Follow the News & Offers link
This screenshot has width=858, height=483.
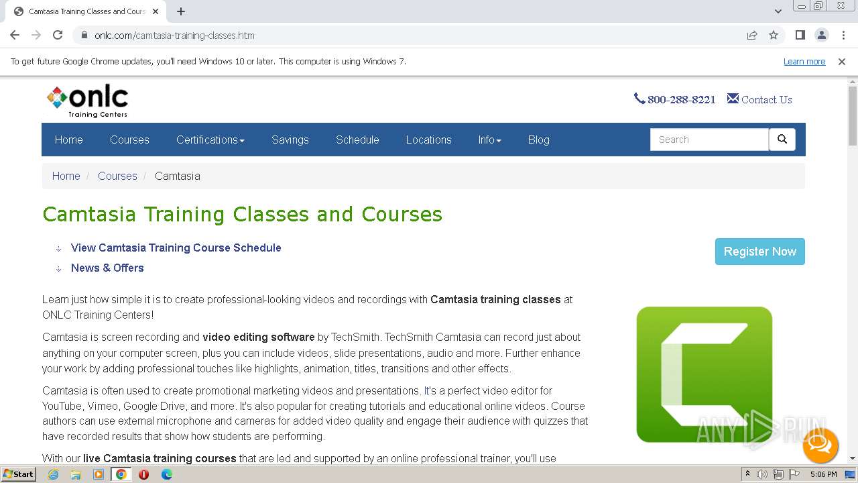107,268
